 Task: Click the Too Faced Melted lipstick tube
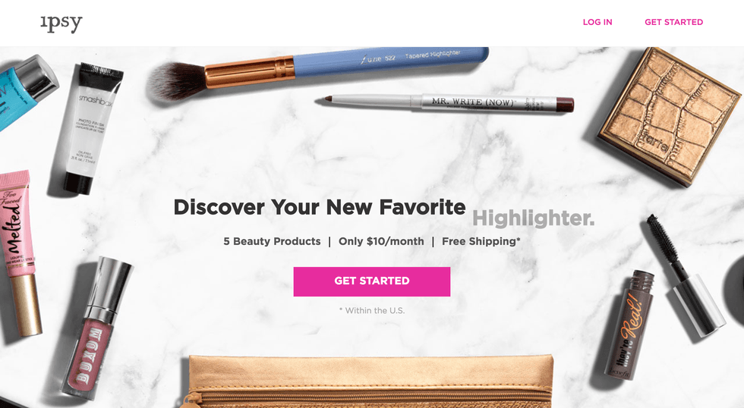(x=20, y=253)
